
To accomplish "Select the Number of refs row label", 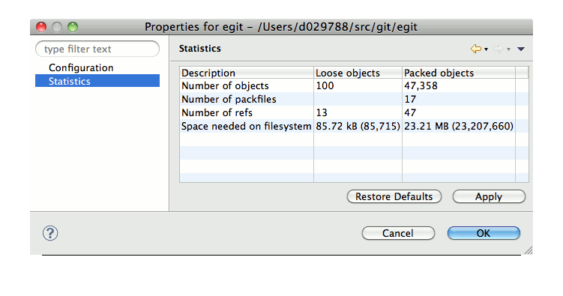I will pos(217,112).
